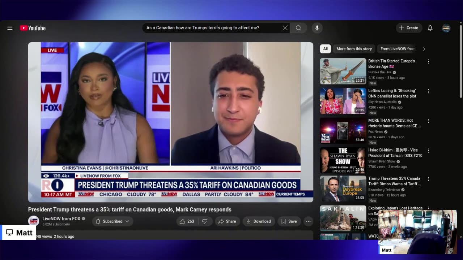Clear the search box text
The height and width of the screenshot is (260, 463).
click(x=285, y=28)
